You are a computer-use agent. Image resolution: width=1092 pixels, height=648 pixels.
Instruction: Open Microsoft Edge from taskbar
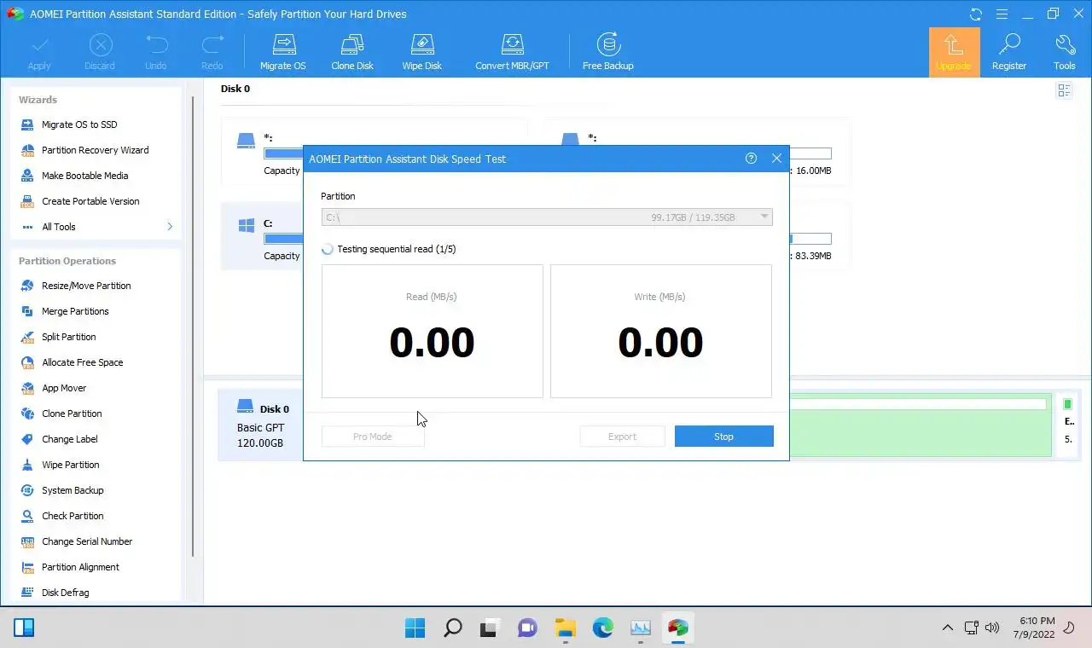(603, 628)
